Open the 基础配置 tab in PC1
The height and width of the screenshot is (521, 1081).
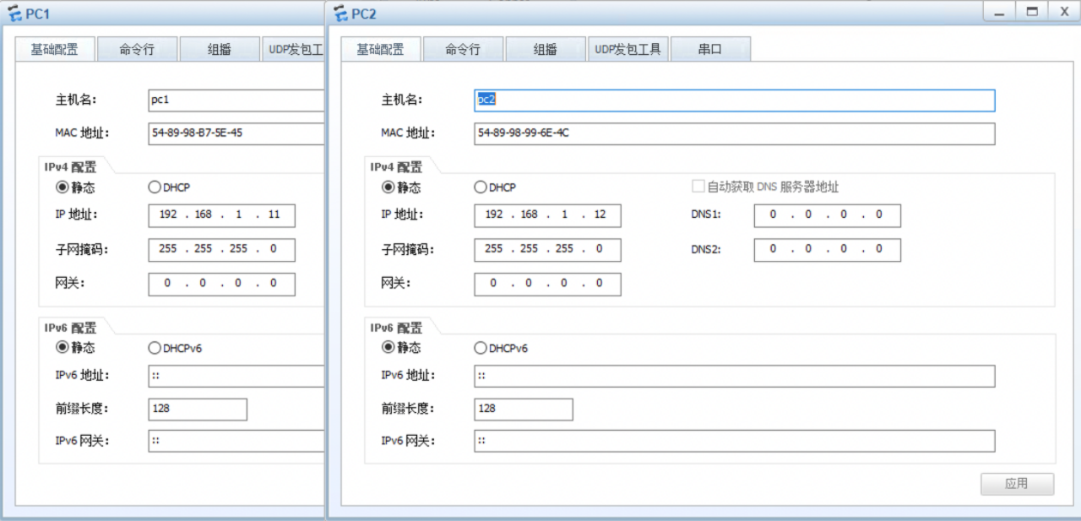coord(55,50)
